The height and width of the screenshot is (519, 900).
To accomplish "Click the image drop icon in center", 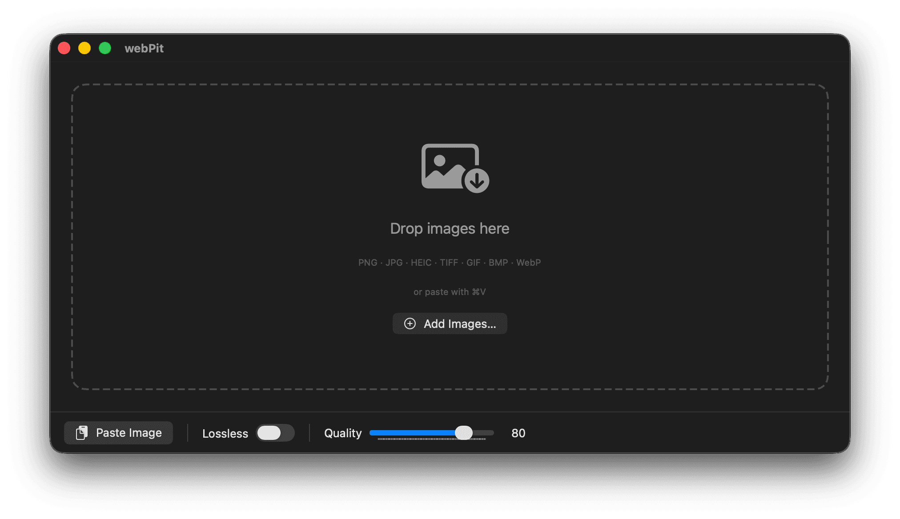I will point(455,168).
